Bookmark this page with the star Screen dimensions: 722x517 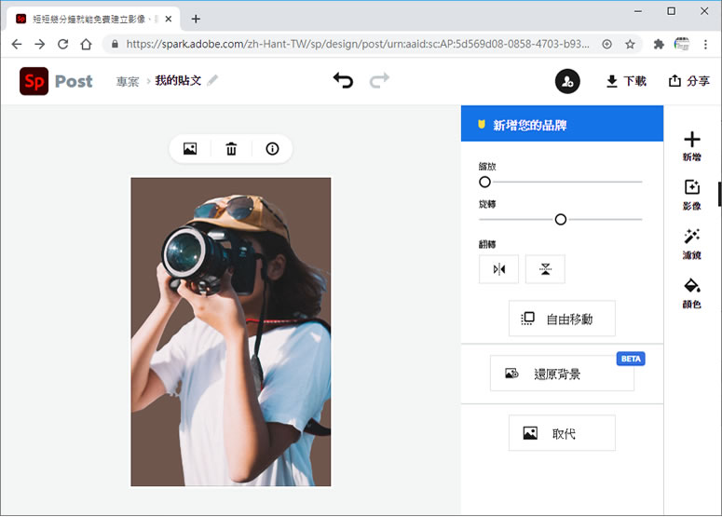630,44
